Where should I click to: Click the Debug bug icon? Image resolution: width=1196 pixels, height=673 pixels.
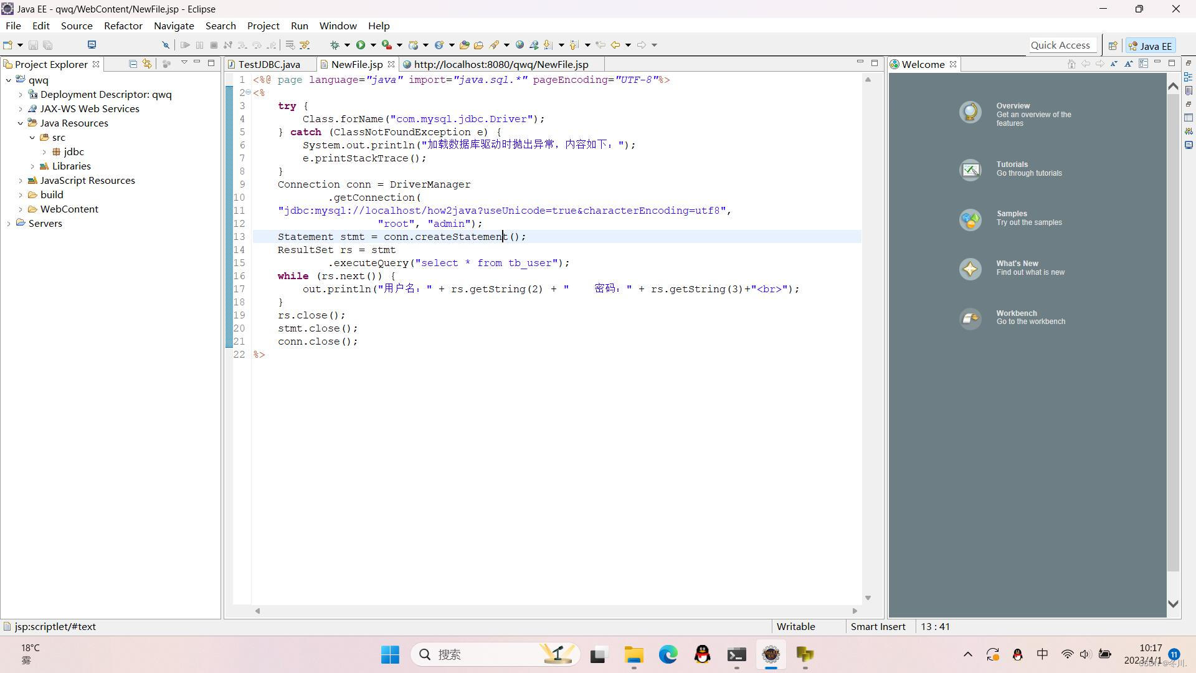click(x=335, y=45)
